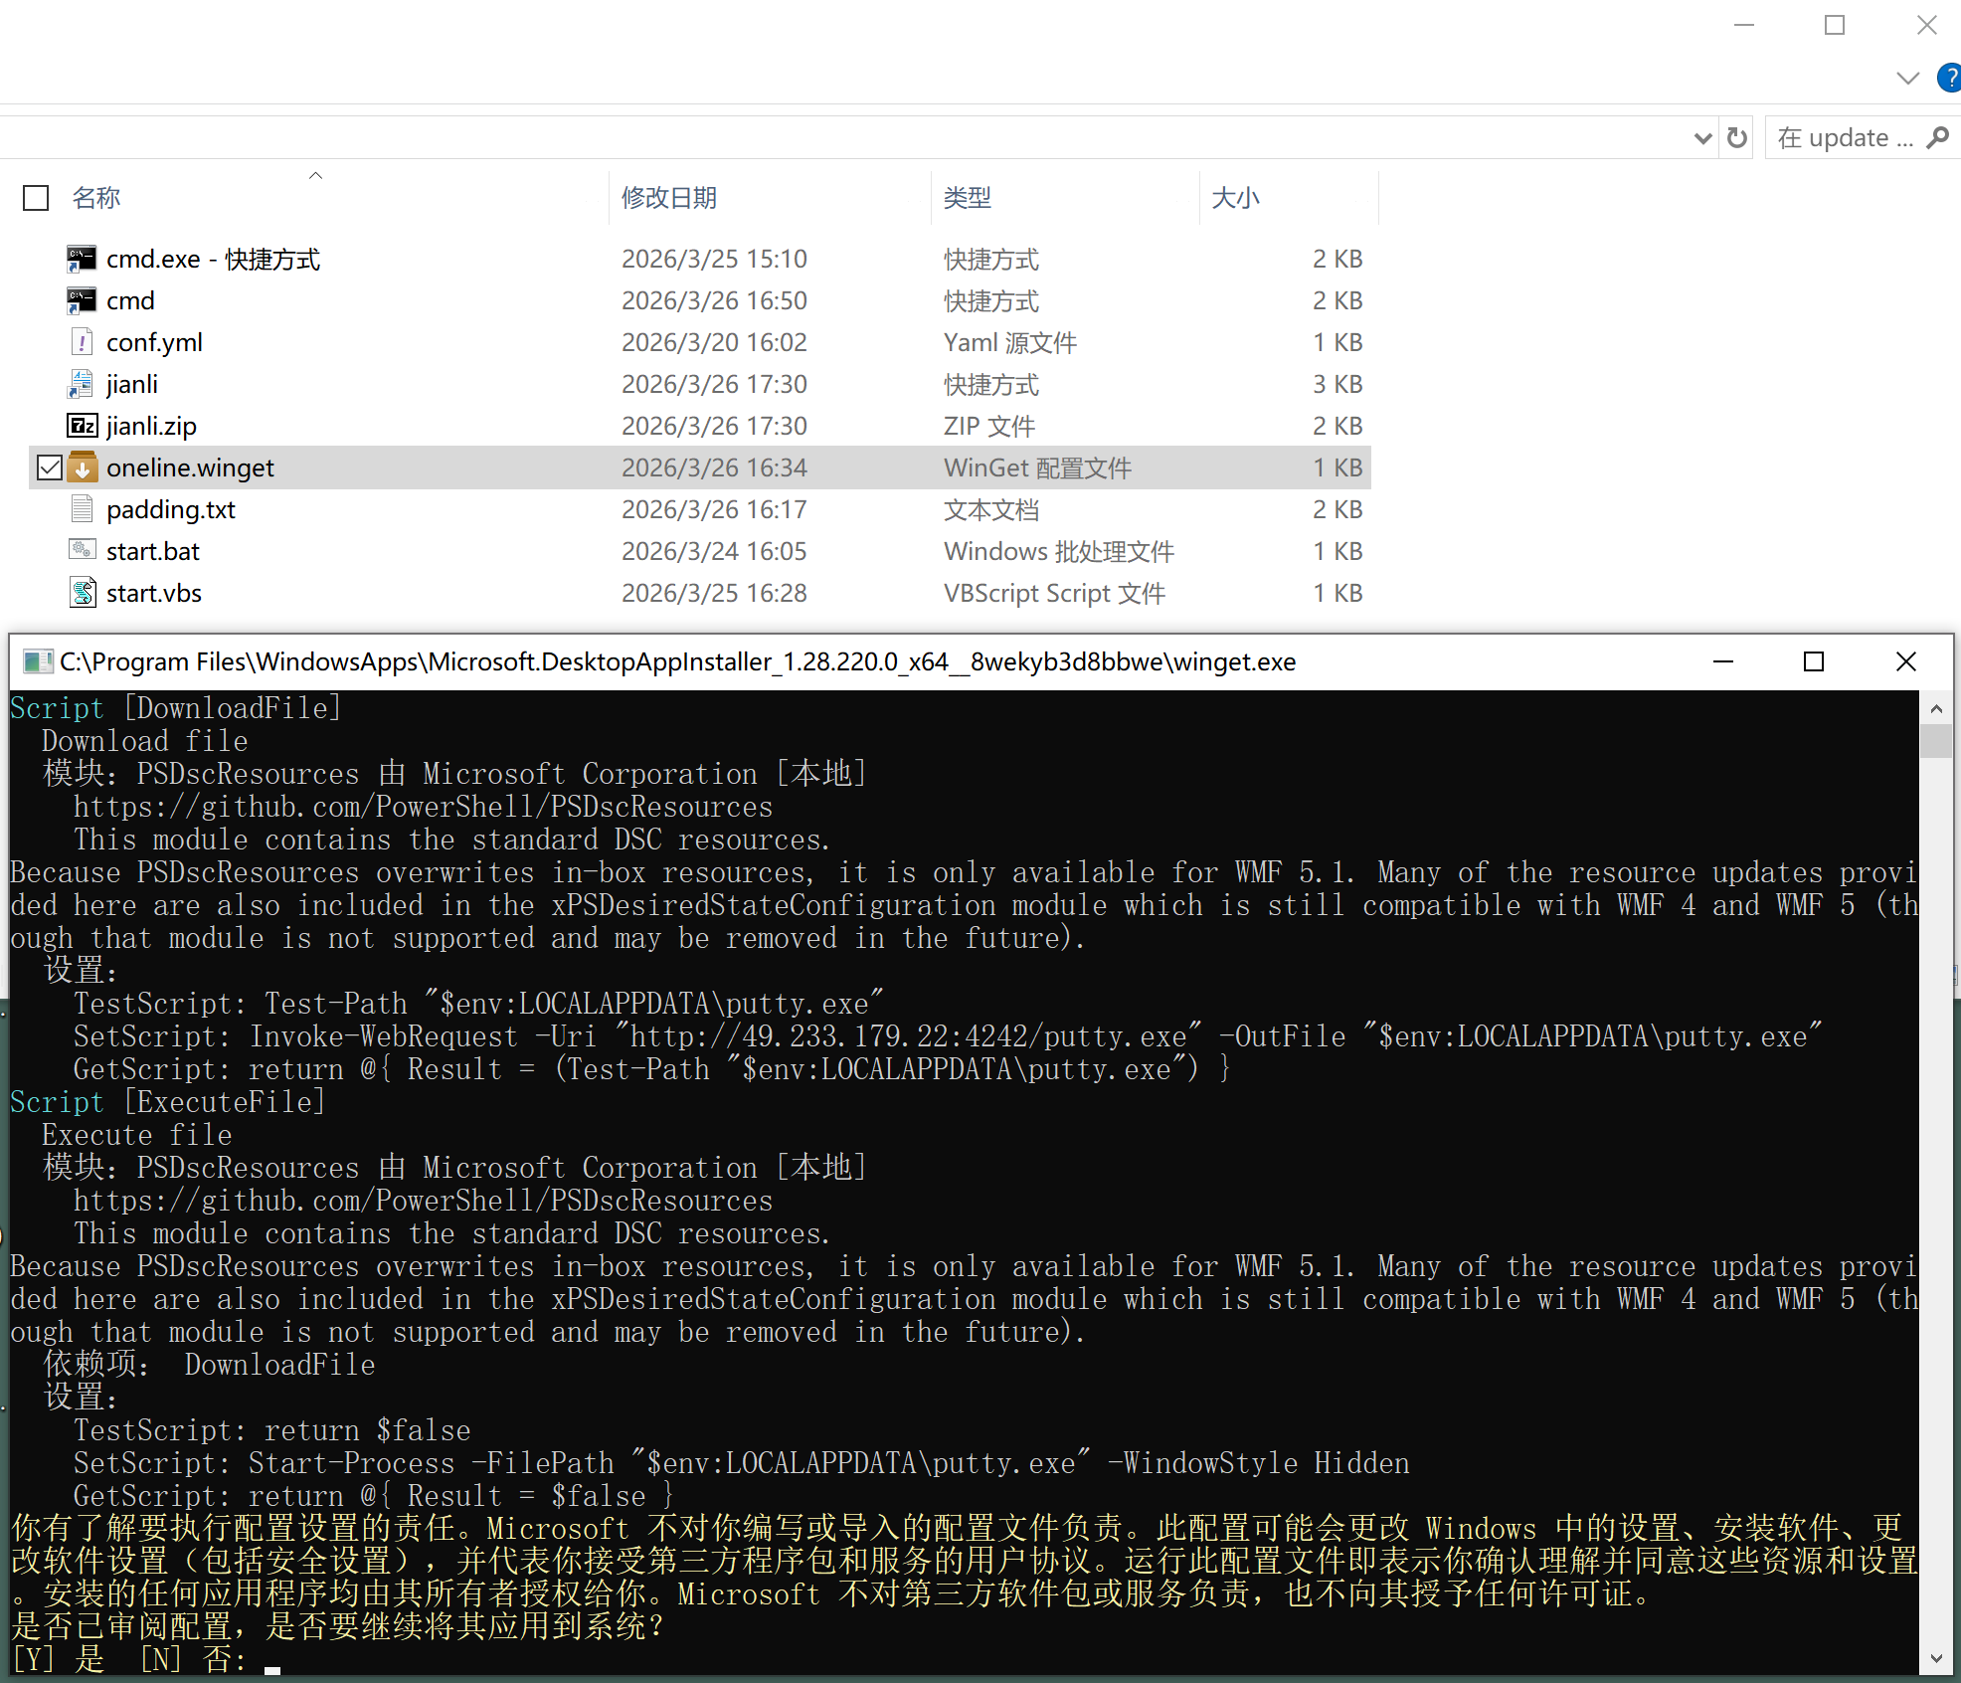1961x1683 pixels.
Task: Expand the address bar history dropdown
Action: click(1702, 138)
